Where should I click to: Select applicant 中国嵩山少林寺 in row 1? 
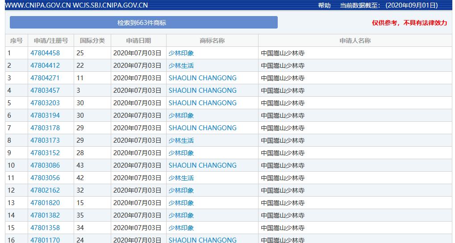click(283, 53)
